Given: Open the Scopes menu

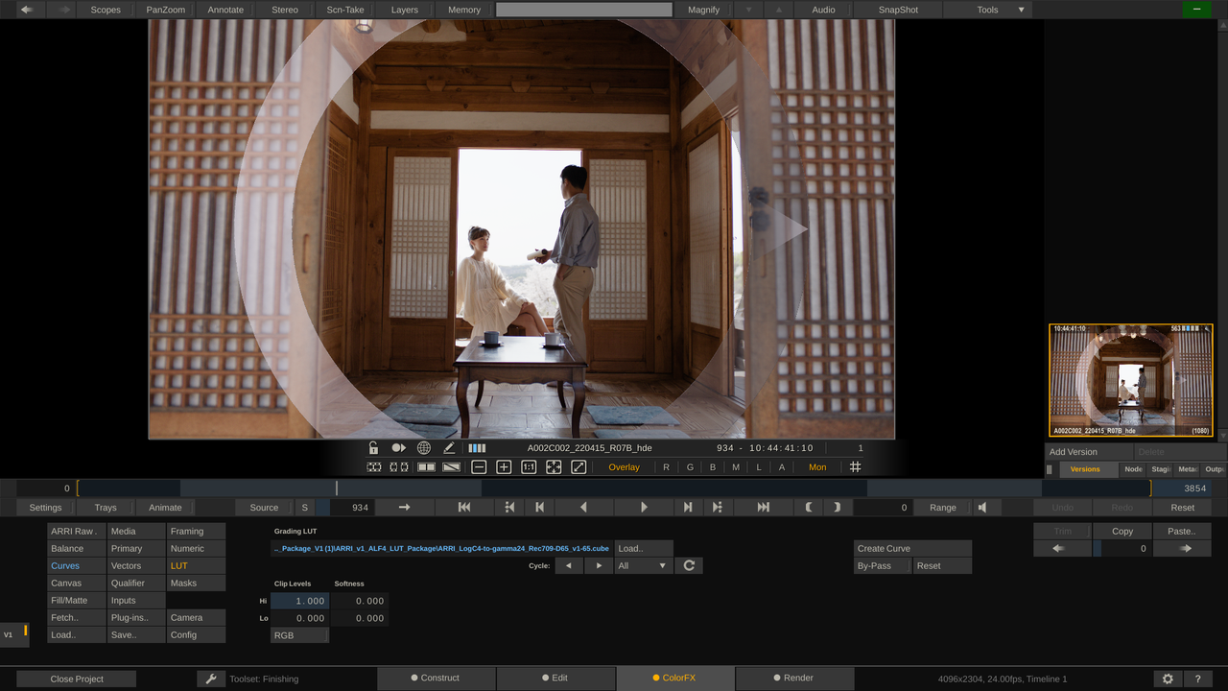Looking at the screenshot, I should pyautogui.click(x=106, y=10).
